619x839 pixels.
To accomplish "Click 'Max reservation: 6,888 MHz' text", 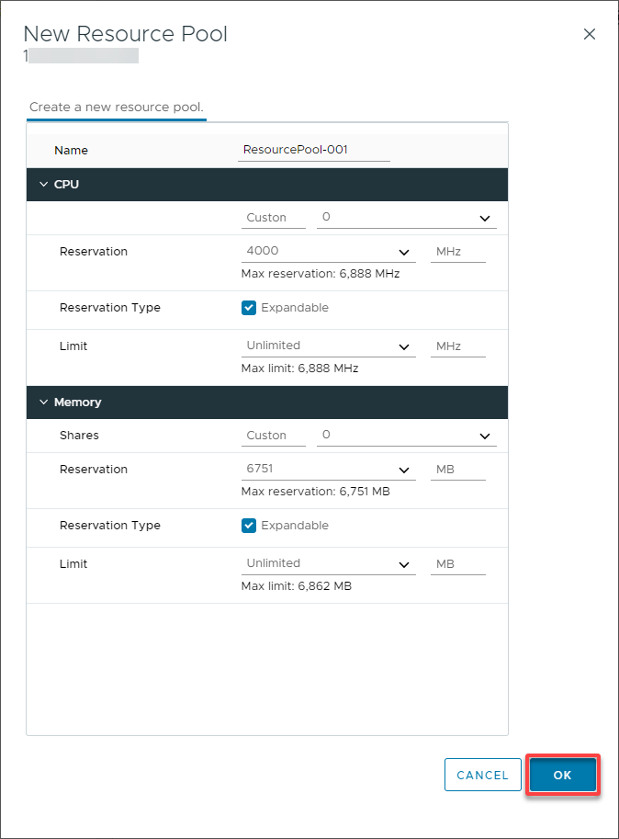I will tap(321, 274).
